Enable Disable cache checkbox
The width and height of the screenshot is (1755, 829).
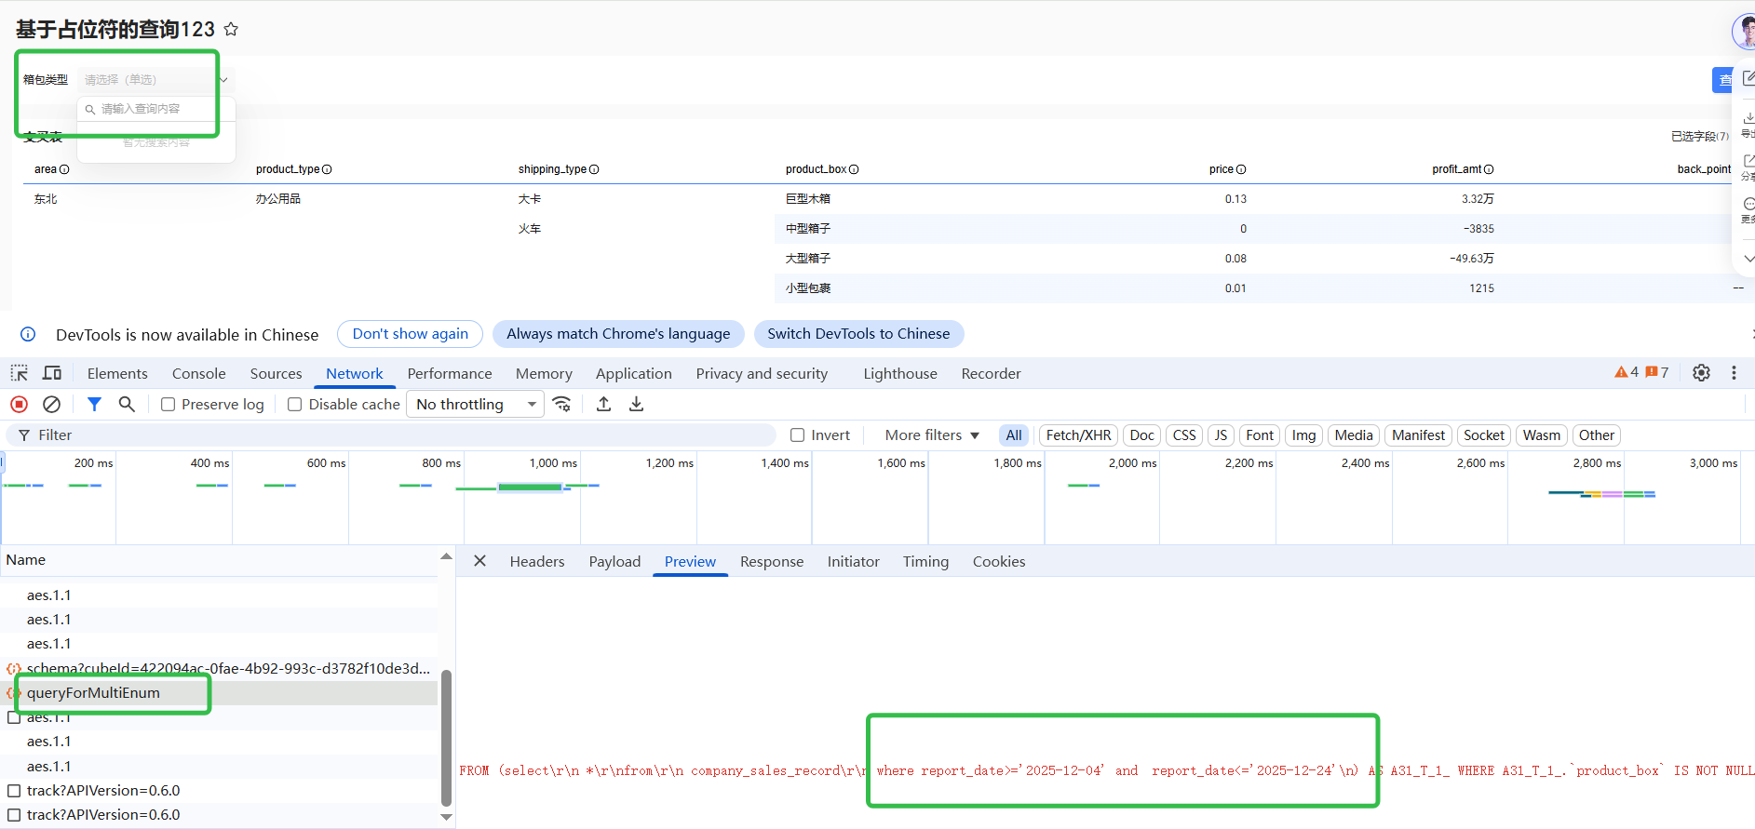click(295, 405)
